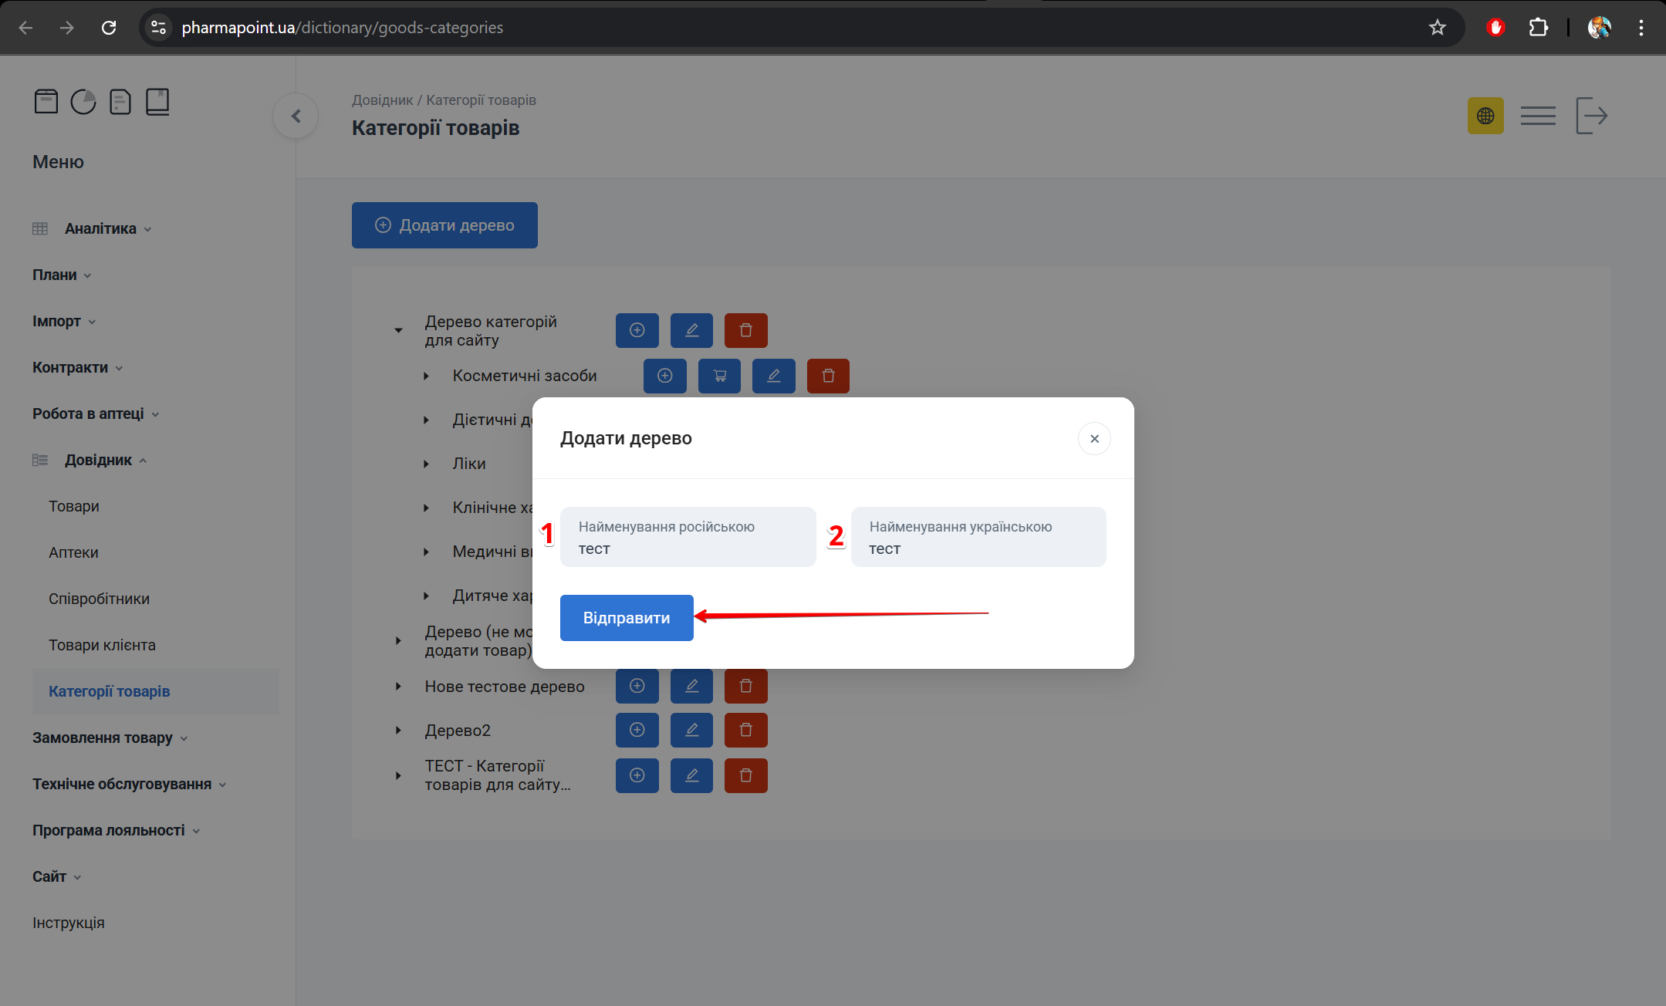Click the Найменування українською input field
Screen dimensions: 1666x1006
[x=978, y=538]
